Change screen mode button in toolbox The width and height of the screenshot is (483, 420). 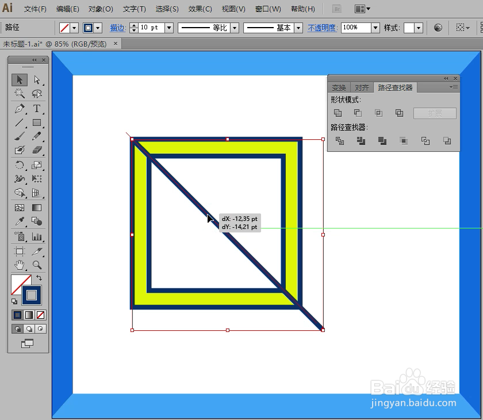(27, 343)
